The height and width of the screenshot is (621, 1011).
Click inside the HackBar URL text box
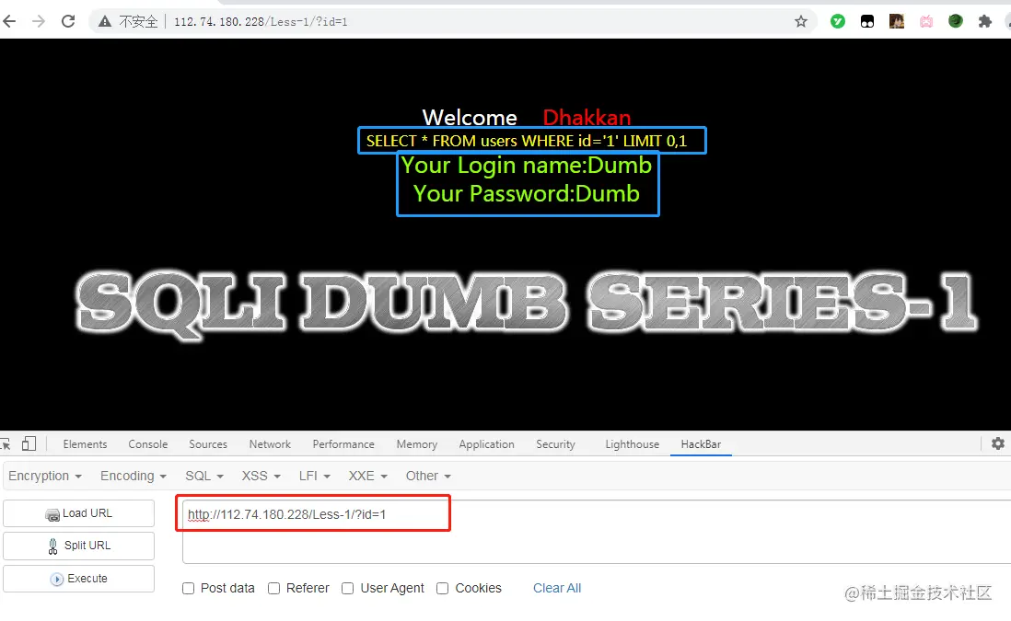click(x=597, y=532)
